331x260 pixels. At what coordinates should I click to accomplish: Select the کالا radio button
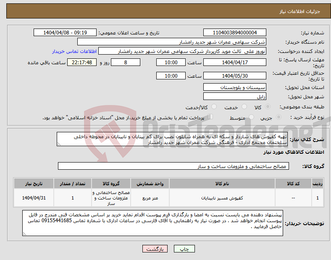pyautogui.click(x=268, y=107)
